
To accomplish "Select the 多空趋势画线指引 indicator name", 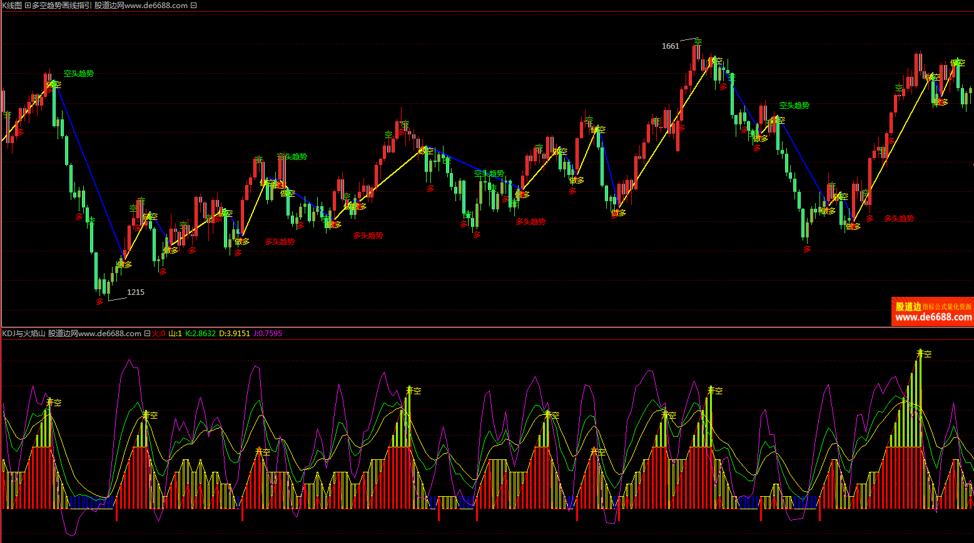I will [x=61, y=6].
